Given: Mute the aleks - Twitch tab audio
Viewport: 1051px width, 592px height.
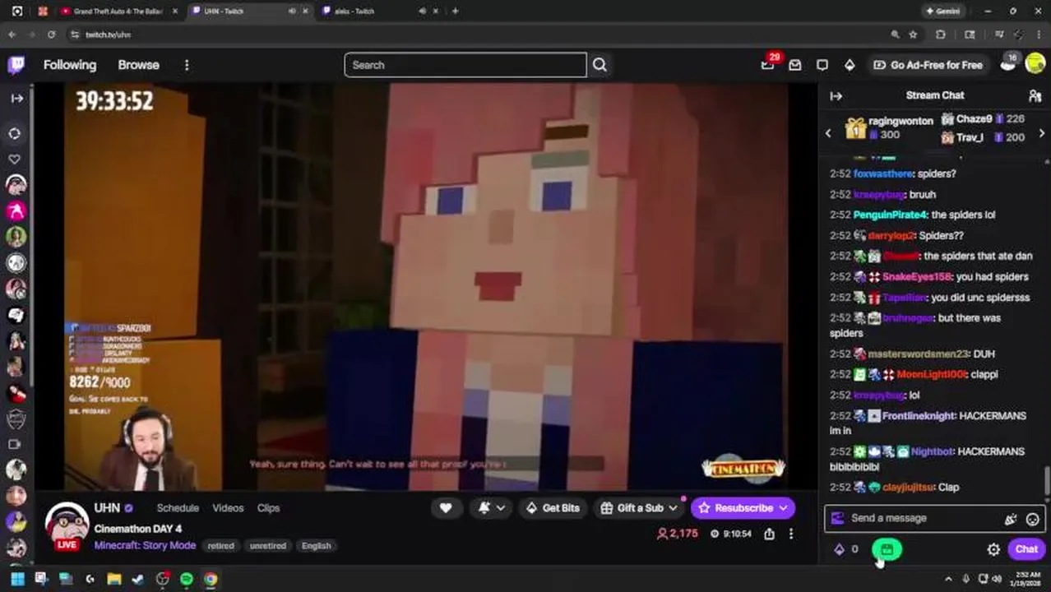Looking at the screenshot, I should pyautogui.click(x=422, y=12).
